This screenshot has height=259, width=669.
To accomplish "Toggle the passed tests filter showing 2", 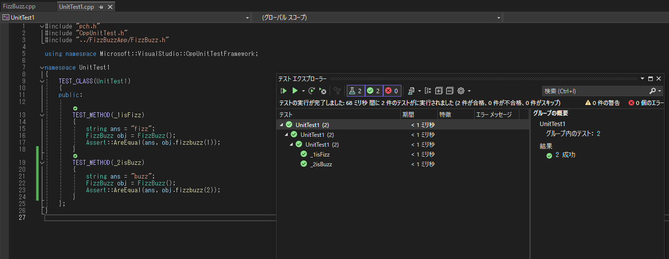I will 374,91.
